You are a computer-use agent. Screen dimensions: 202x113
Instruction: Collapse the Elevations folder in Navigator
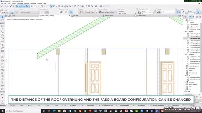[185, 55]
